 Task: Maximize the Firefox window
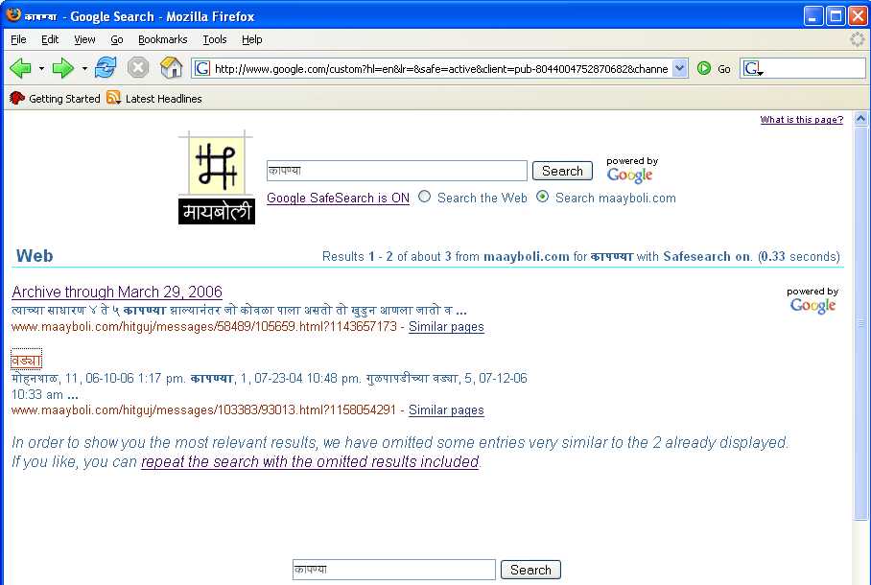pos(836,16)
